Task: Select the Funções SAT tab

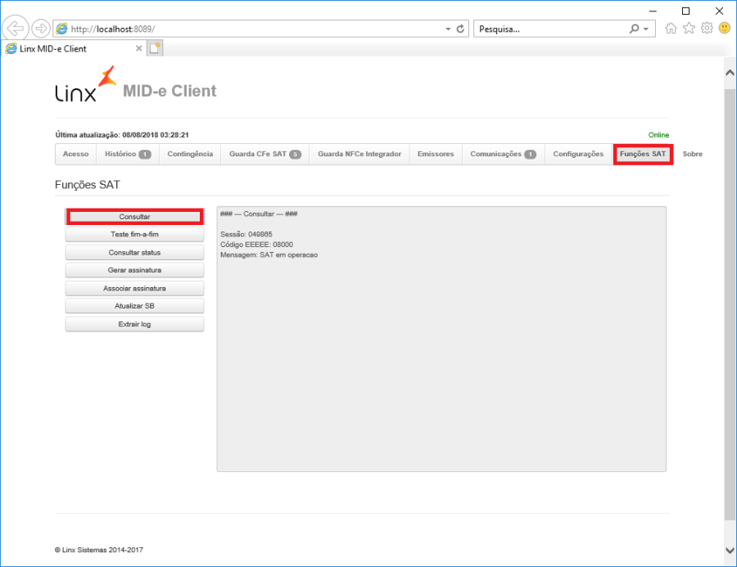Action: (x=643, y=154)
